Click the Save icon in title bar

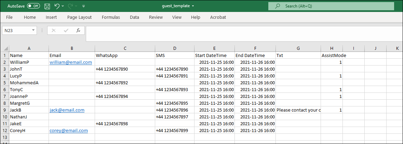pyautogui.click(x=47, y=6)
